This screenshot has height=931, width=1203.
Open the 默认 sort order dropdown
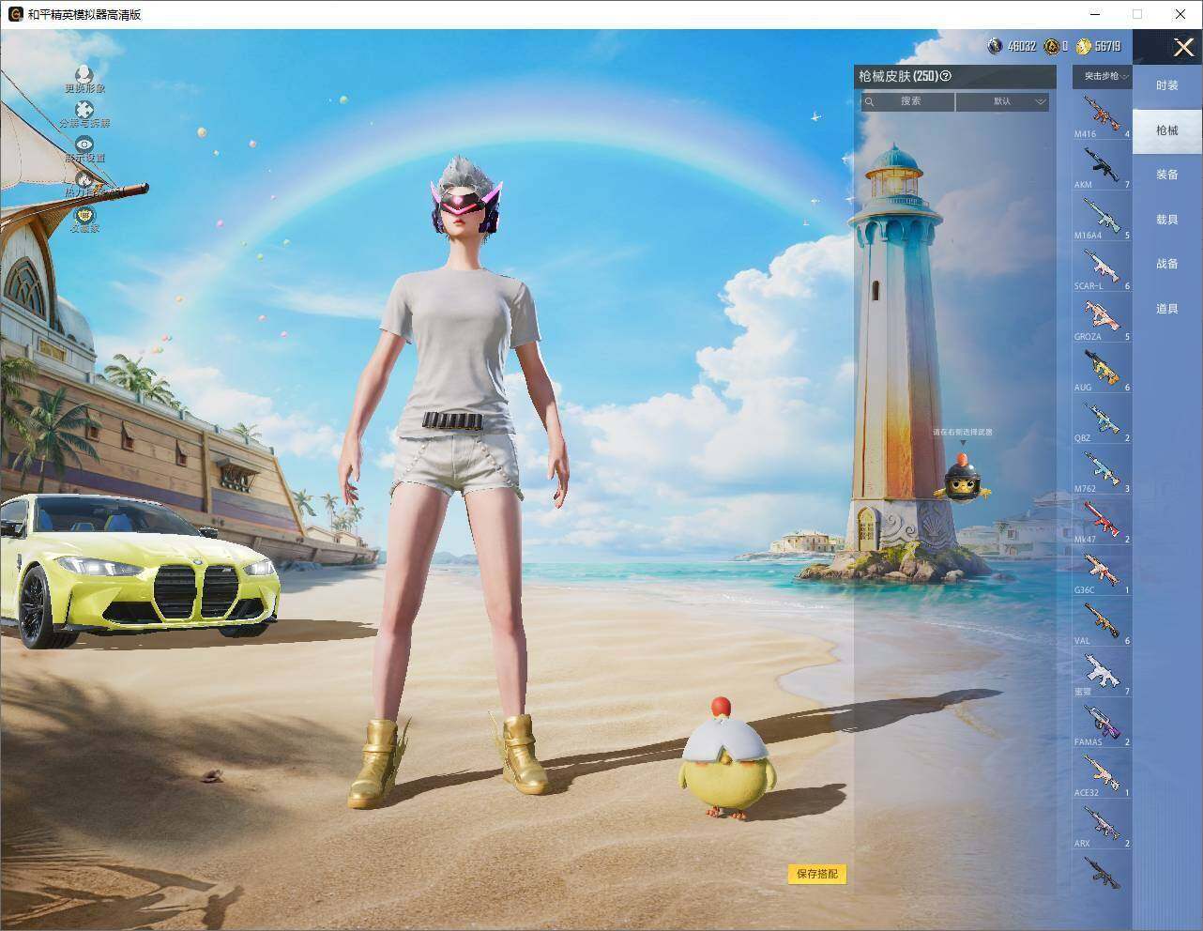point(1002,101)
